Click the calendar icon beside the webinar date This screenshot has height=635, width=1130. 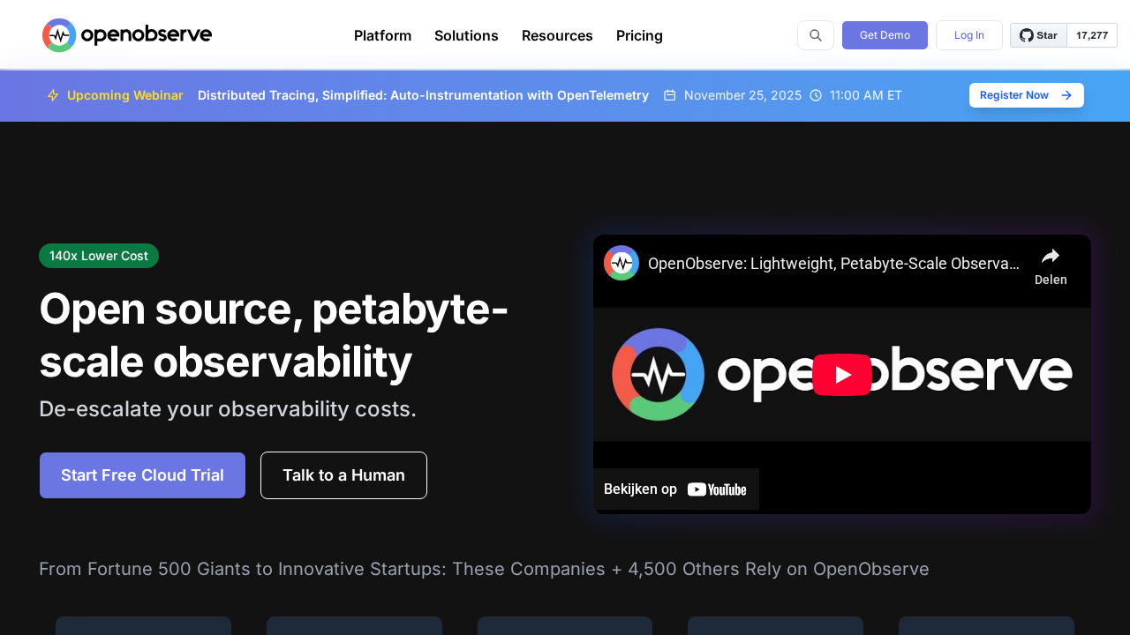669,95
